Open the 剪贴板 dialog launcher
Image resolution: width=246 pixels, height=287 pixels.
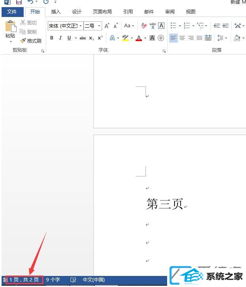point(43,51)
